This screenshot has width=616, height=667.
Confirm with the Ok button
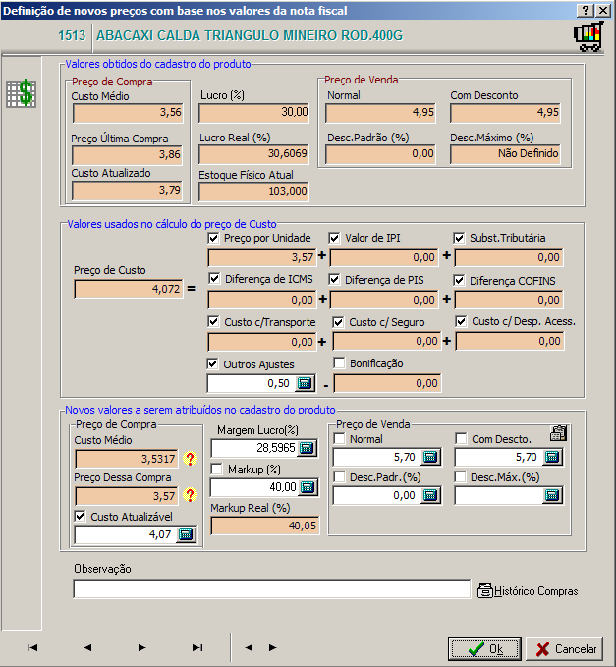tap(484, 648)
